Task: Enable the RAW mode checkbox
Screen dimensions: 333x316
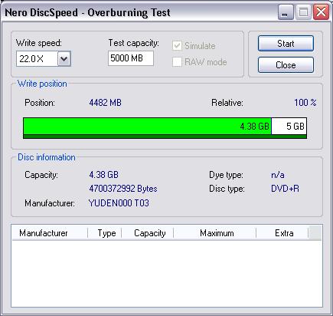Action: 177,62
